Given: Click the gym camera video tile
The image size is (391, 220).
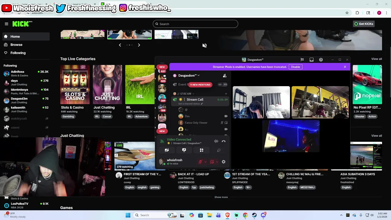Looking at the screenshot, I should pyautogui.click(x=320, y=102).
